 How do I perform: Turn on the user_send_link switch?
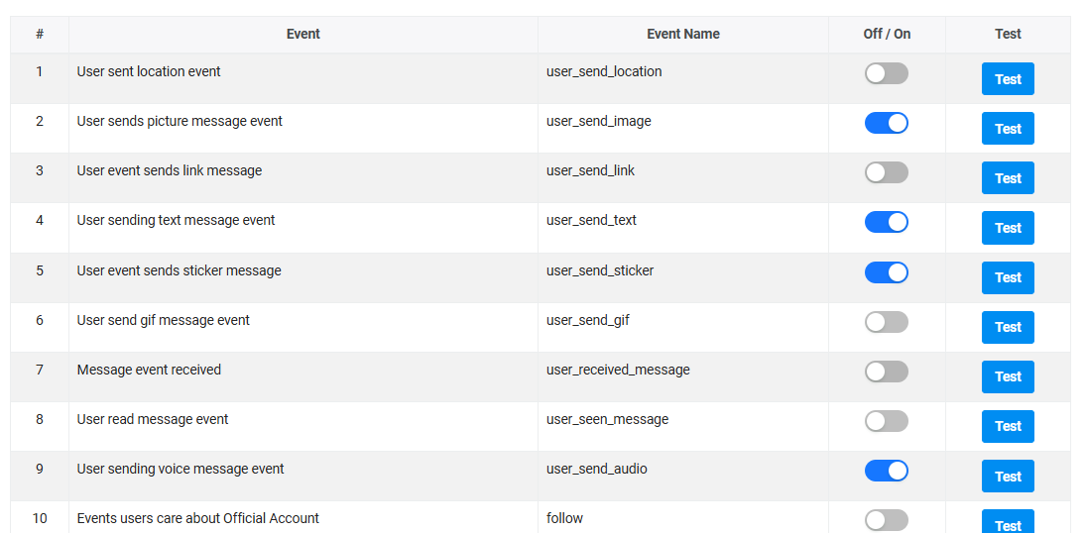[x=887, y=172]
